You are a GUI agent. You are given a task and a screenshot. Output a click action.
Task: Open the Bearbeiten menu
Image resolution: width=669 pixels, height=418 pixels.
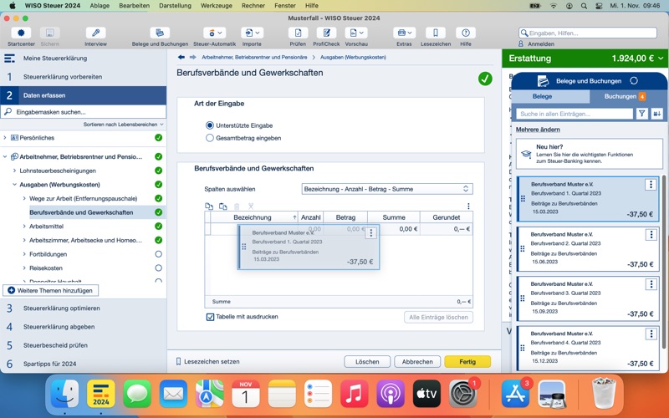[x=134, y=6]
